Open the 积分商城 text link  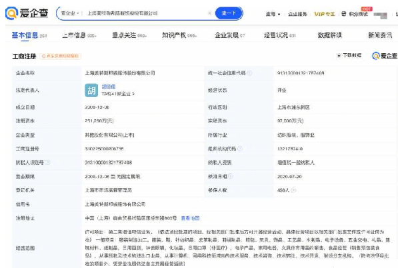pyautogui.click(x=358, y=14)
